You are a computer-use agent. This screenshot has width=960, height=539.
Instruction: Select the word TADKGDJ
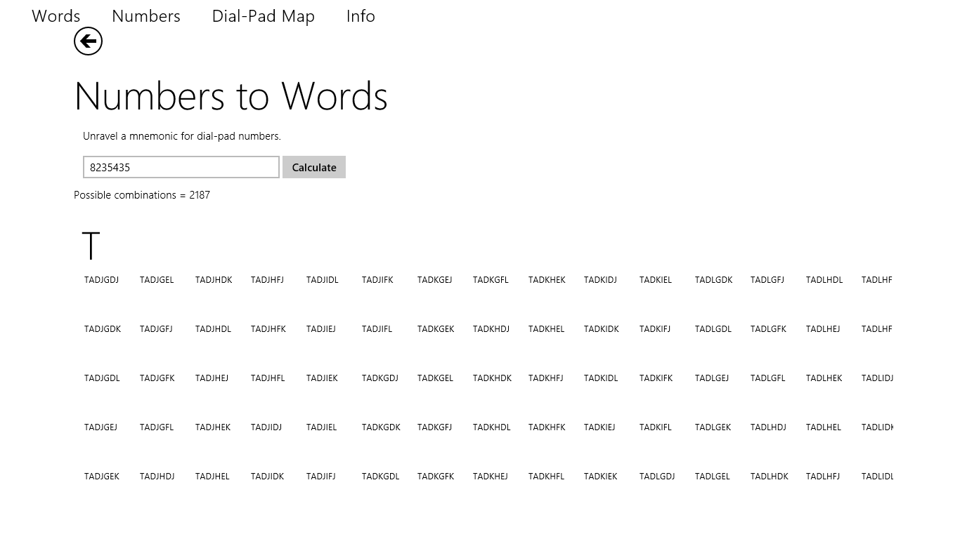coord(380,378)
